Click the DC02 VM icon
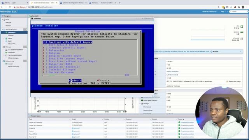 click(x=6, y=38)
